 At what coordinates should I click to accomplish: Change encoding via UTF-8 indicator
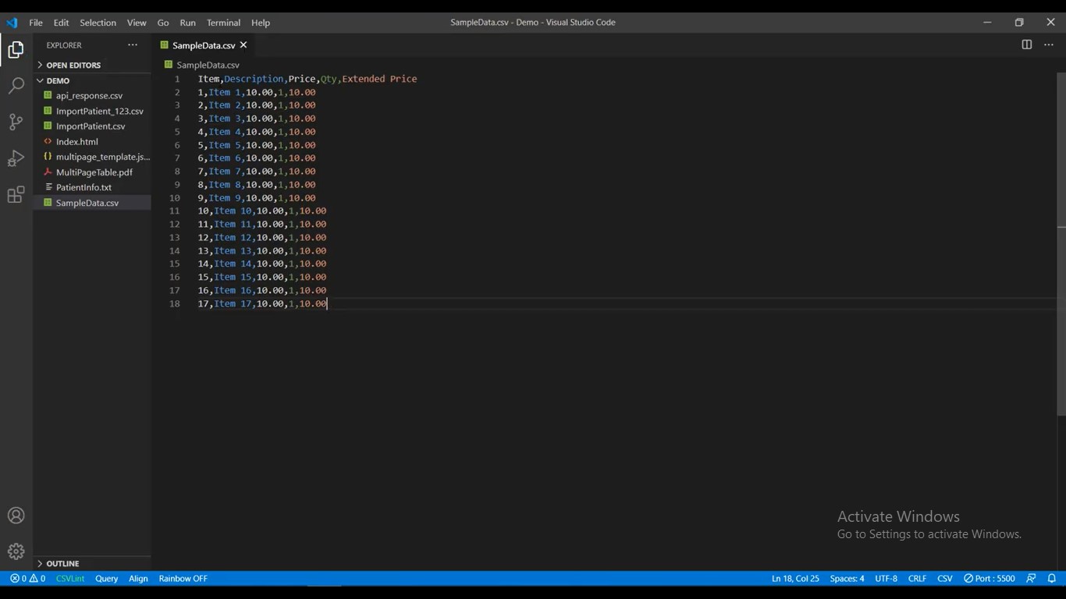pos(886,579)
